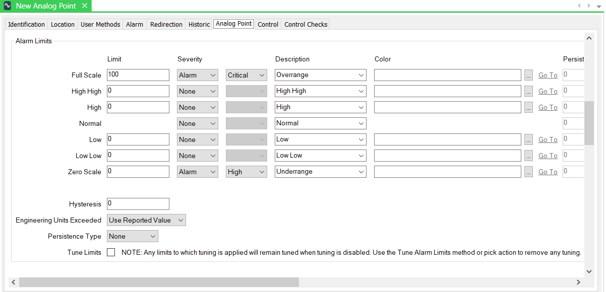Viewport: 606px width, 292px height.
Task: Click browse button for High High color
Action: point(528,91)
